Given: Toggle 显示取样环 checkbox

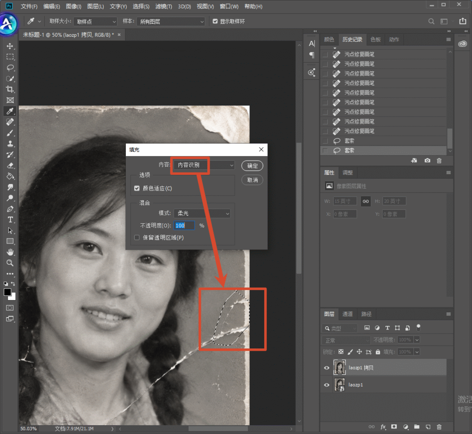Looking at the screenshot, I should (215, 21).
